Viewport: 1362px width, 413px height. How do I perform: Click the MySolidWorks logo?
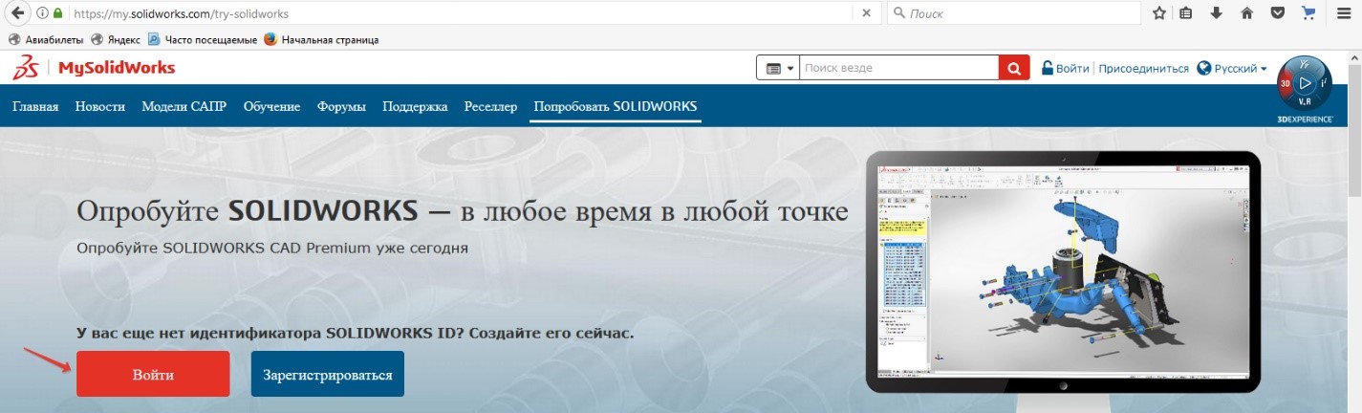click(95, 69)
